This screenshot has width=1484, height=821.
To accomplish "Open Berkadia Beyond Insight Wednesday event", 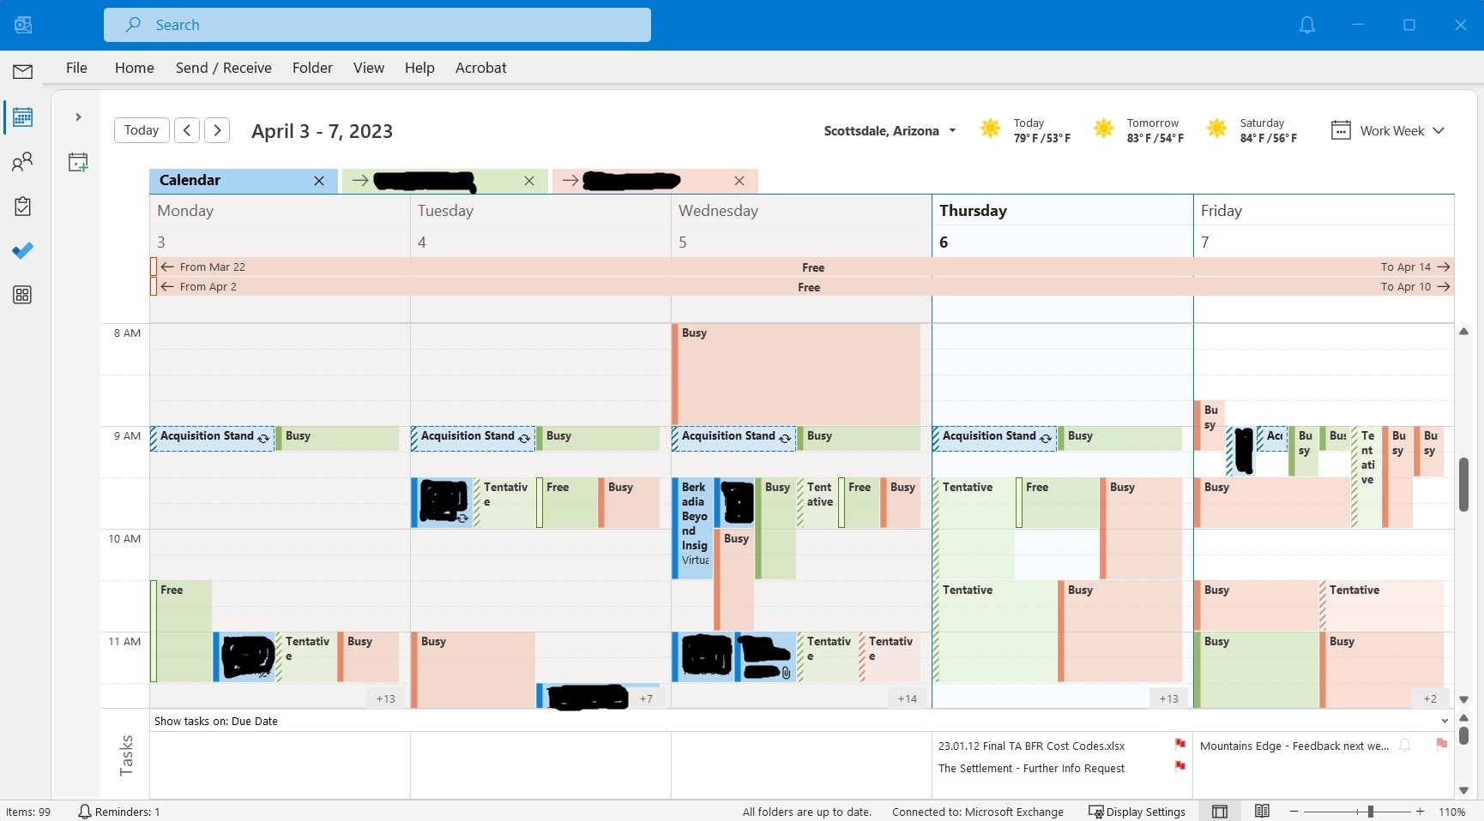I will click(x=692, y=528).
